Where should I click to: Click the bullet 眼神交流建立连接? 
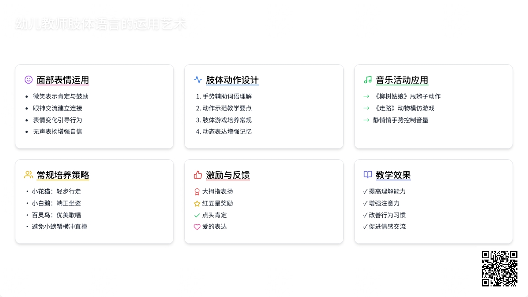(x=58, y=108)
